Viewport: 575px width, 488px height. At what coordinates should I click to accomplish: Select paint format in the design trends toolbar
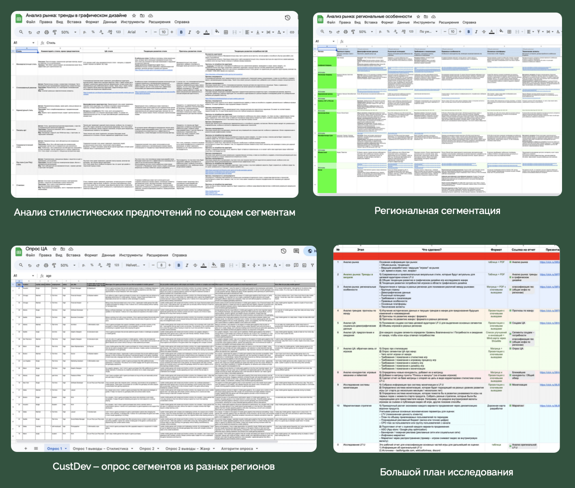pyautogui.click(x=55, y=32)
